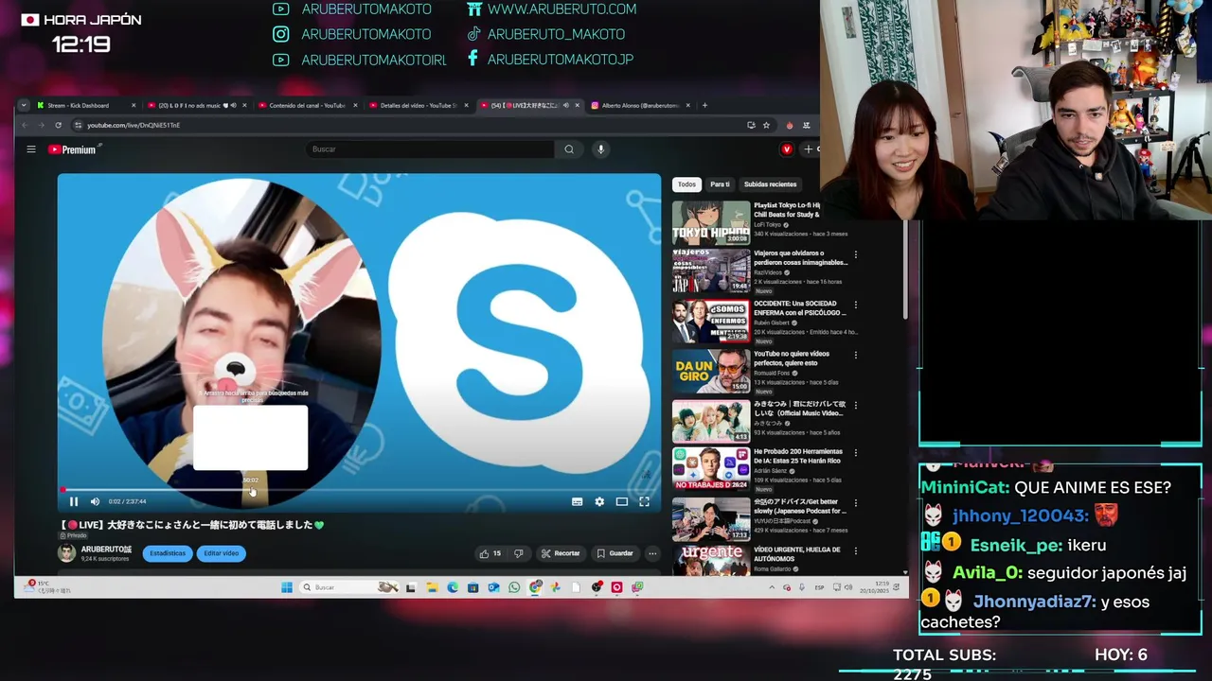Open more actions ellipsis below video

point(652,553)
